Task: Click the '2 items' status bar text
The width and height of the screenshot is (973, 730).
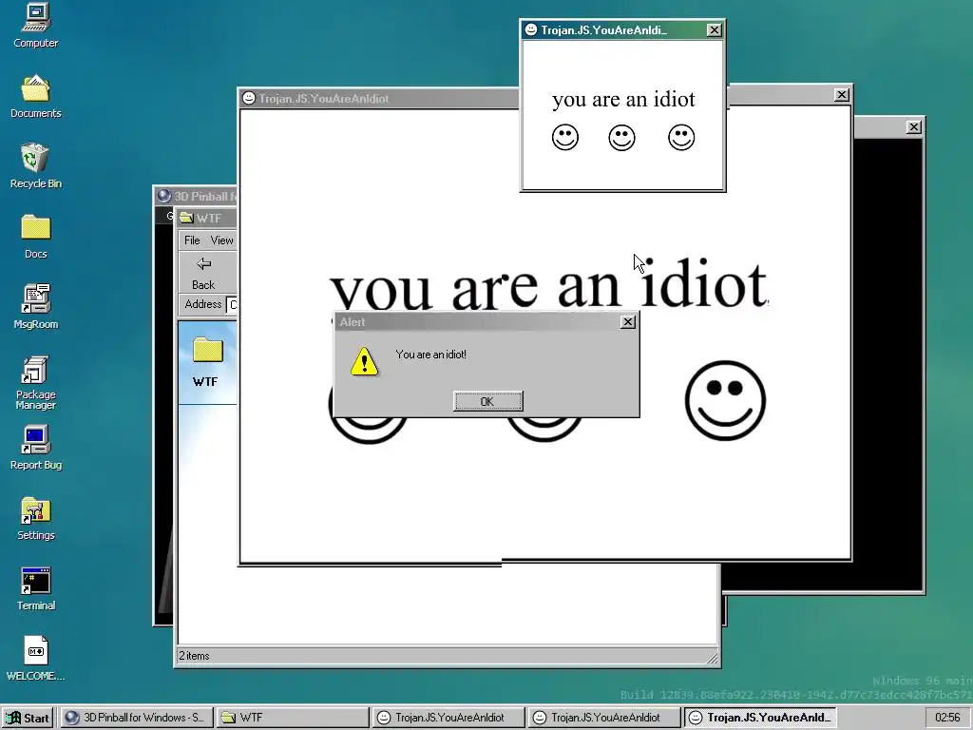Action: 194,656
